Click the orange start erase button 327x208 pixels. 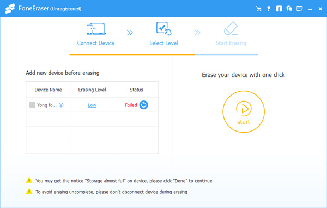click(x=244, y=112)
